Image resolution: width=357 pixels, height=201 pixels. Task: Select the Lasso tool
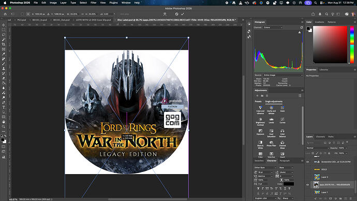[4, 35]
